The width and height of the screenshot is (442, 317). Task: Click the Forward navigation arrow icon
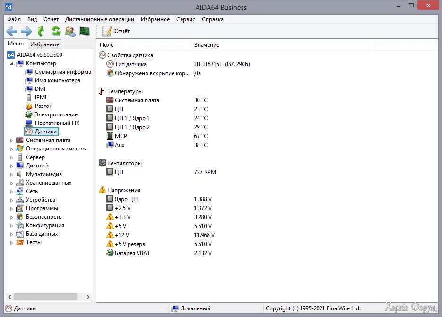pos(26,31)
